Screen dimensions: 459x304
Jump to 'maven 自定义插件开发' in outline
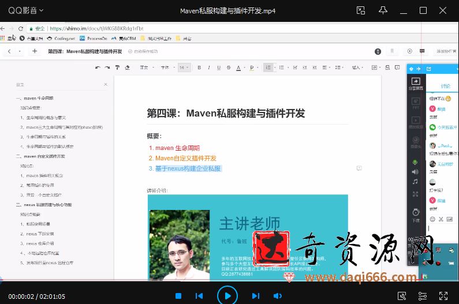tap(44, 156)
